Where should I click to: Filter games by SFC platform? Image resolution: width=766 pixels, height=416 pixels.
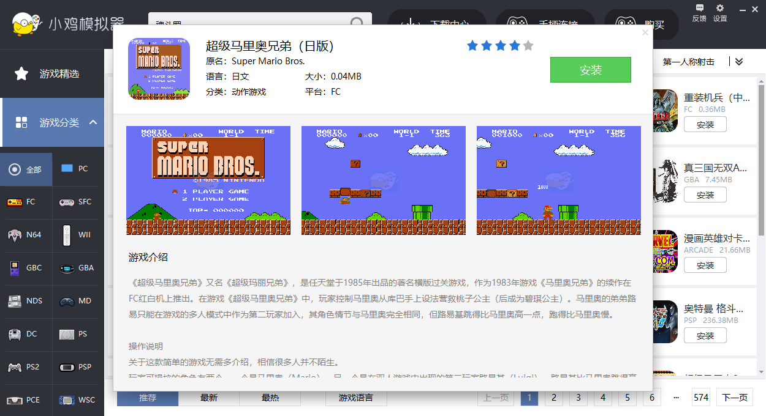(x=75, y=202)
